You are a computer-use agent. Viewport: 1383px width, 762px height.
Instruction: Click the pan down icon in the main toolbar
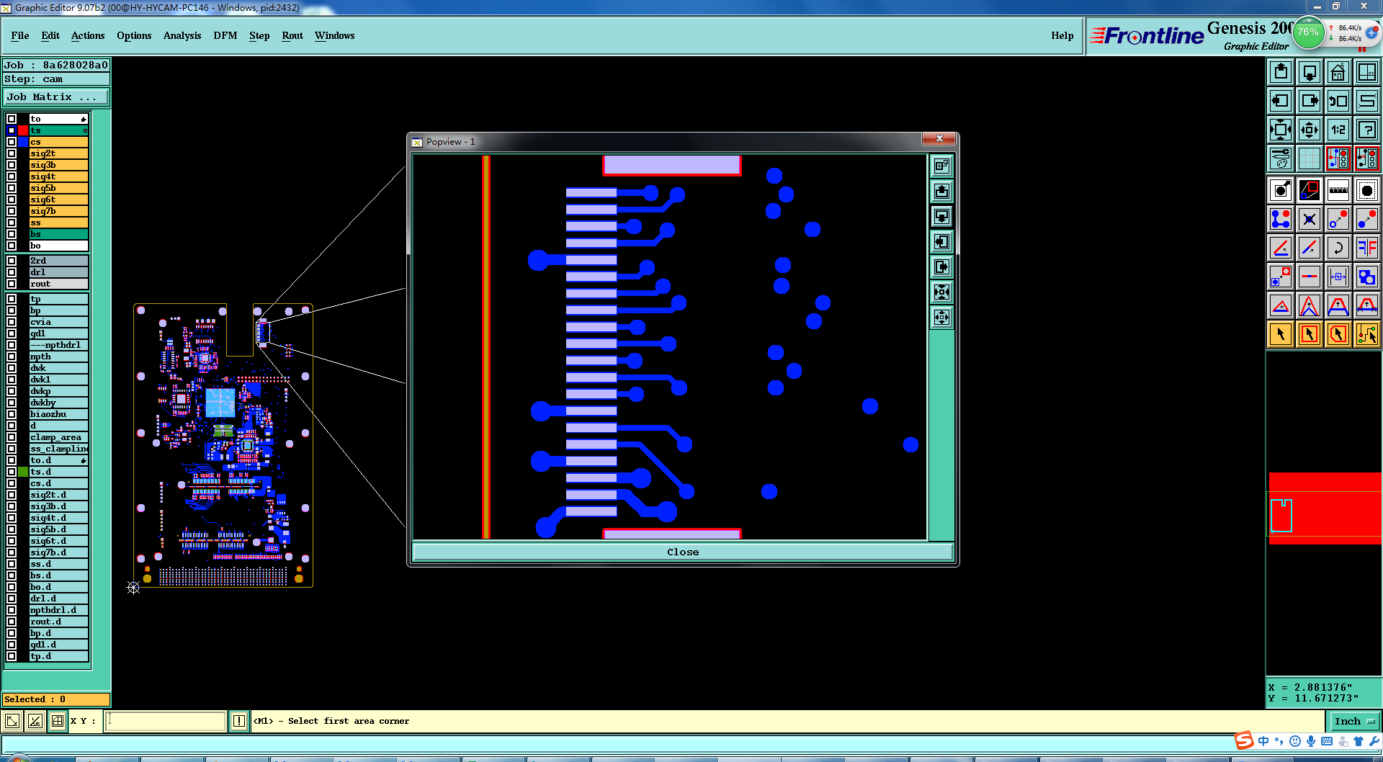1310,72
